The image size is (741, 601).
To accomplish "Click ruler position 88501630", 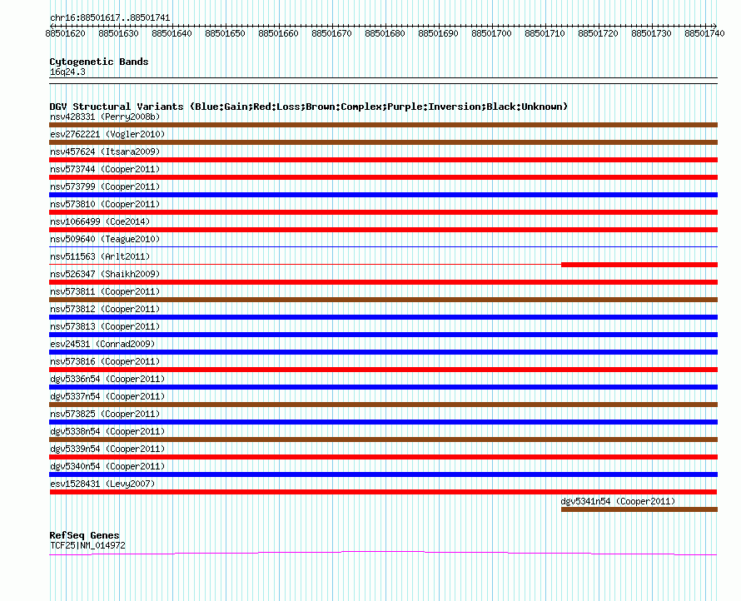I will point(118,33).
